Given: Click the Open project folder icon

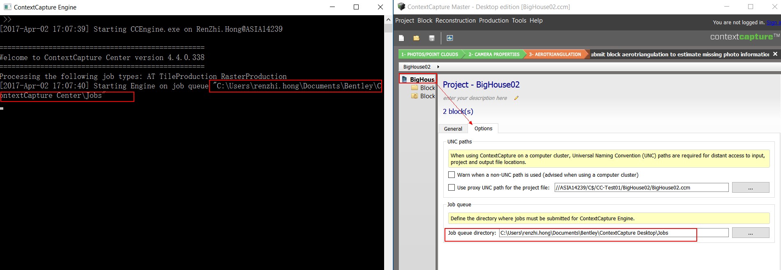Looking at the screenshot, I should [416, 38].
